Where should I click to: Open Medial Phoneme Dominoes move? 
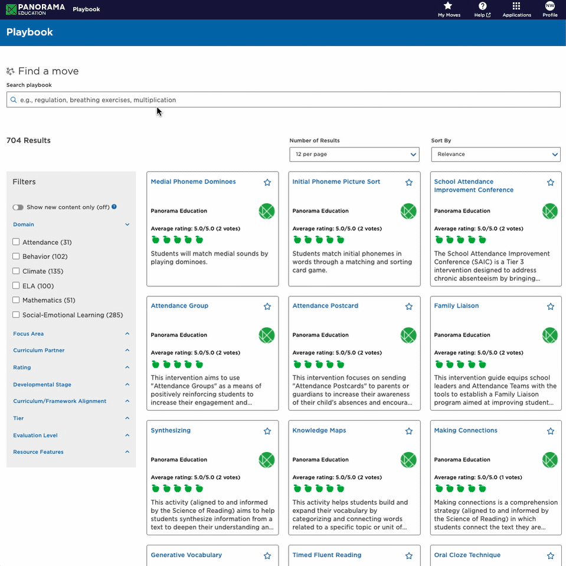click(193, 182)
